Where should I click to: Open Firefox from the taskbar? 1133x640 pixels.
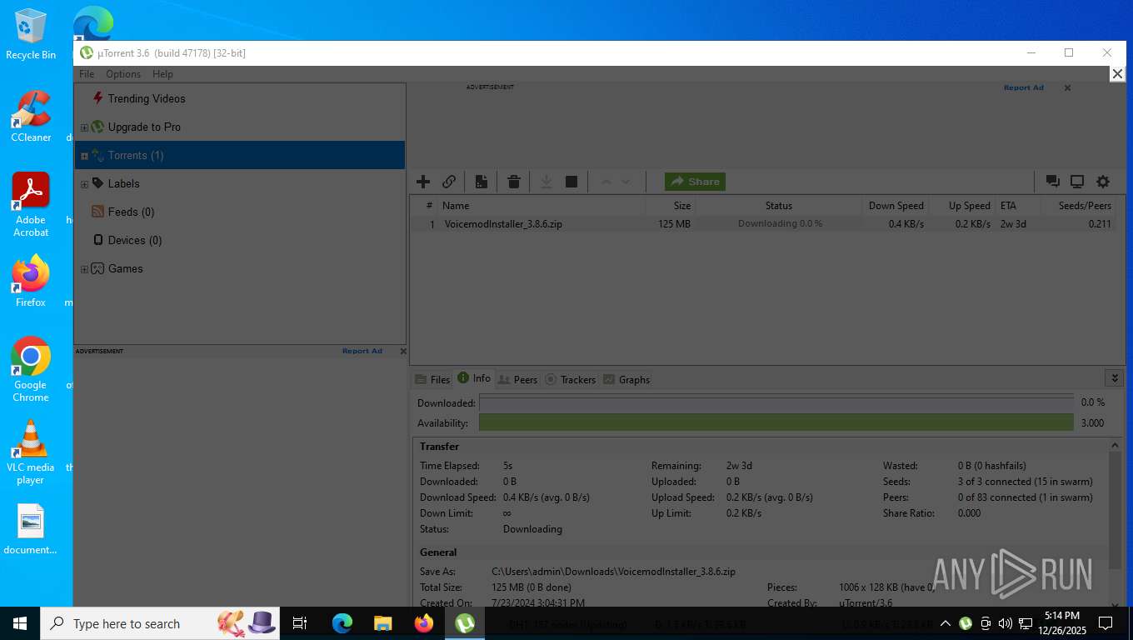click(424, 623)
